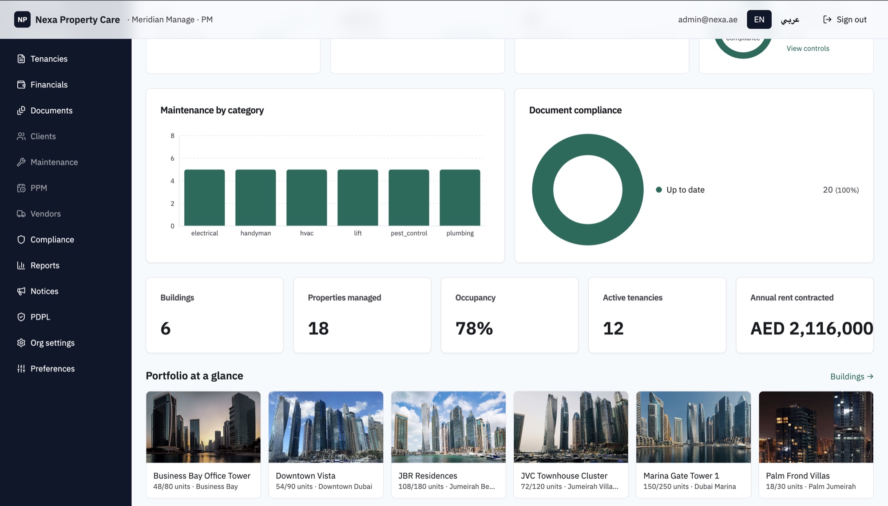Screen dimensions: 888x506
Task: Click '18/30 units · Palm Jumeirah' text
Action: pos(811,486)
